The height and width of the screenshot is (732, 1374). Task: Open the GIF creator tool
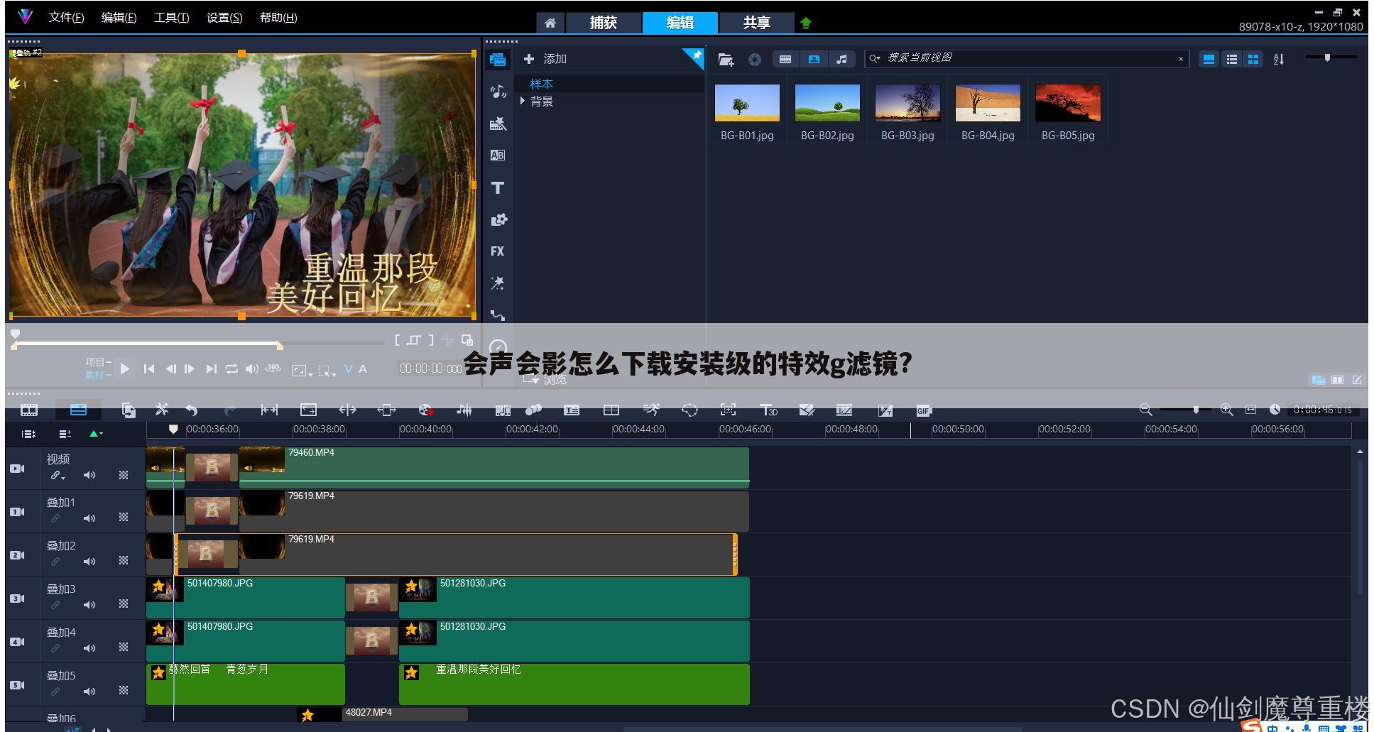(923, 410)
